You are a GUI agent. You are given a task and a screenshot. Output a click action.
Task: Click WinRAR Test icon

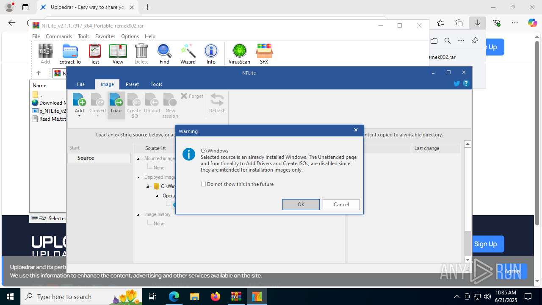[x=95, y=54]
